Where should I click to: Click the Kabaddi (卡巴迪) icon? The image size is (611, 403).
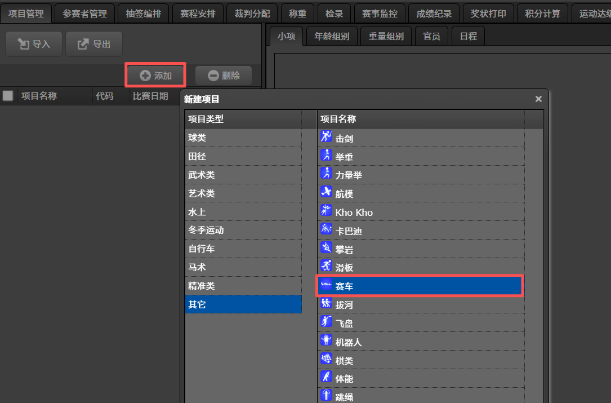click(x=326, y=229)
